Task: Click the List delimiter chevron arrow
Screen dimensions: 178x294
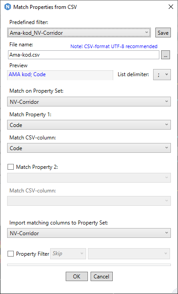Action: 166,74
